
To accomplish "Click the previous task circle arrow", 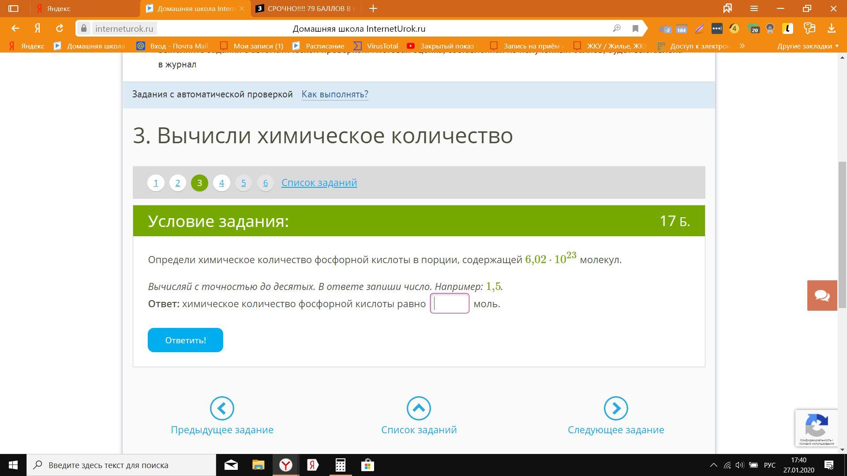I will click(x=222, y=408).
